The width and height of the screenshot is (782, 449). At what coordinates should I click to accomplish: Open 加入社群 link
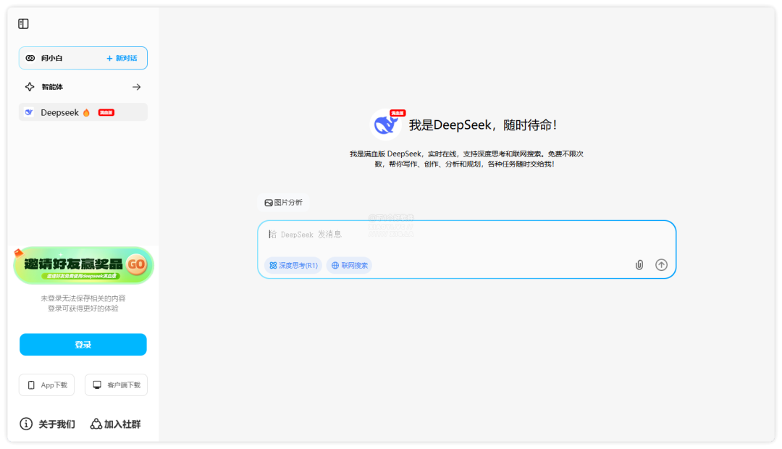[x=115, y=424]
